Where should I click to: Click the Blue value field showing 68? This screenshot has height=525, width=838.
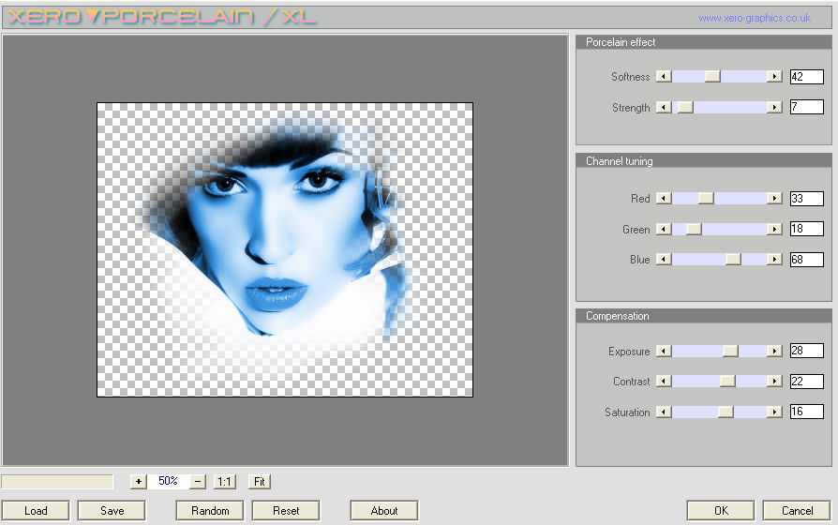click(x=807, y=260)
